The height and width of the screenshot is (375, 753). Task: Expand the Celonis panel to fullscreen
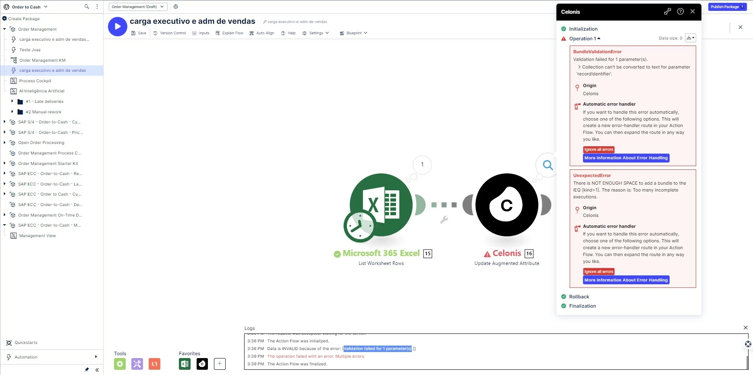pyautogui.click(x=668, y=12)
